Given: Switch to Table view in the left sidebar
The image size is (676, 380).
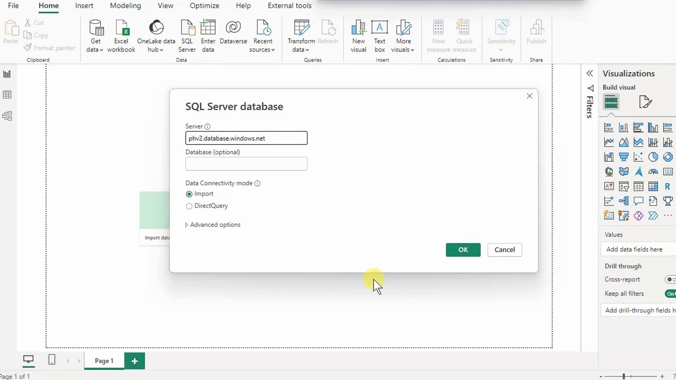Looking at the screenshot, I should (x=7, y=95).
